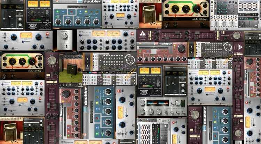Click large silver output knob on horizontal Trident A-Range
The height and width of the screenshot is (144, 261).
[236, 35]
